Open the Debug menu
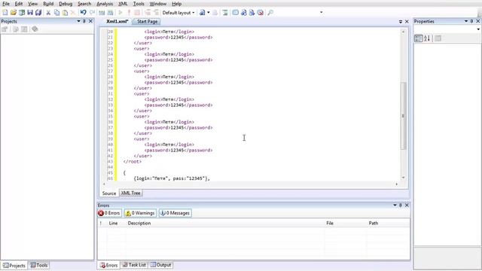This screenshot has width=482, height=271. pos(66,4)
